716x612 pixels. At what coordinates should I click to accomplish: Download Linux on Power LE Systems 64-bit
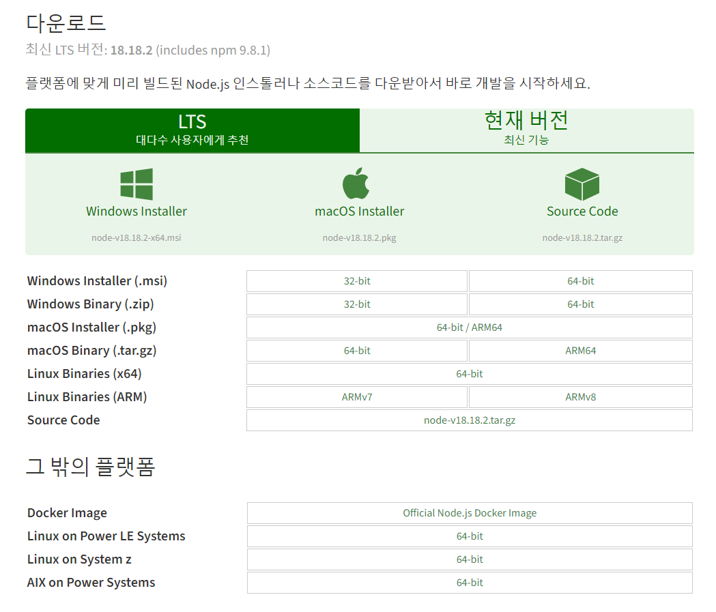tap(470, 536)
